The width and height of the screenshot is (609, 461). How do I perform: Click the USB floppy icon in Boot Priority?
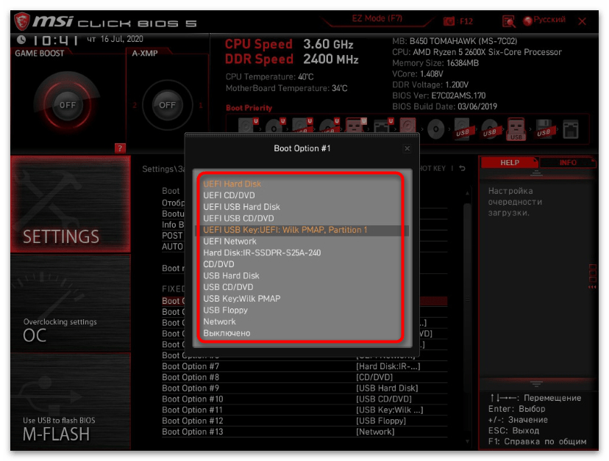point(544,130)
